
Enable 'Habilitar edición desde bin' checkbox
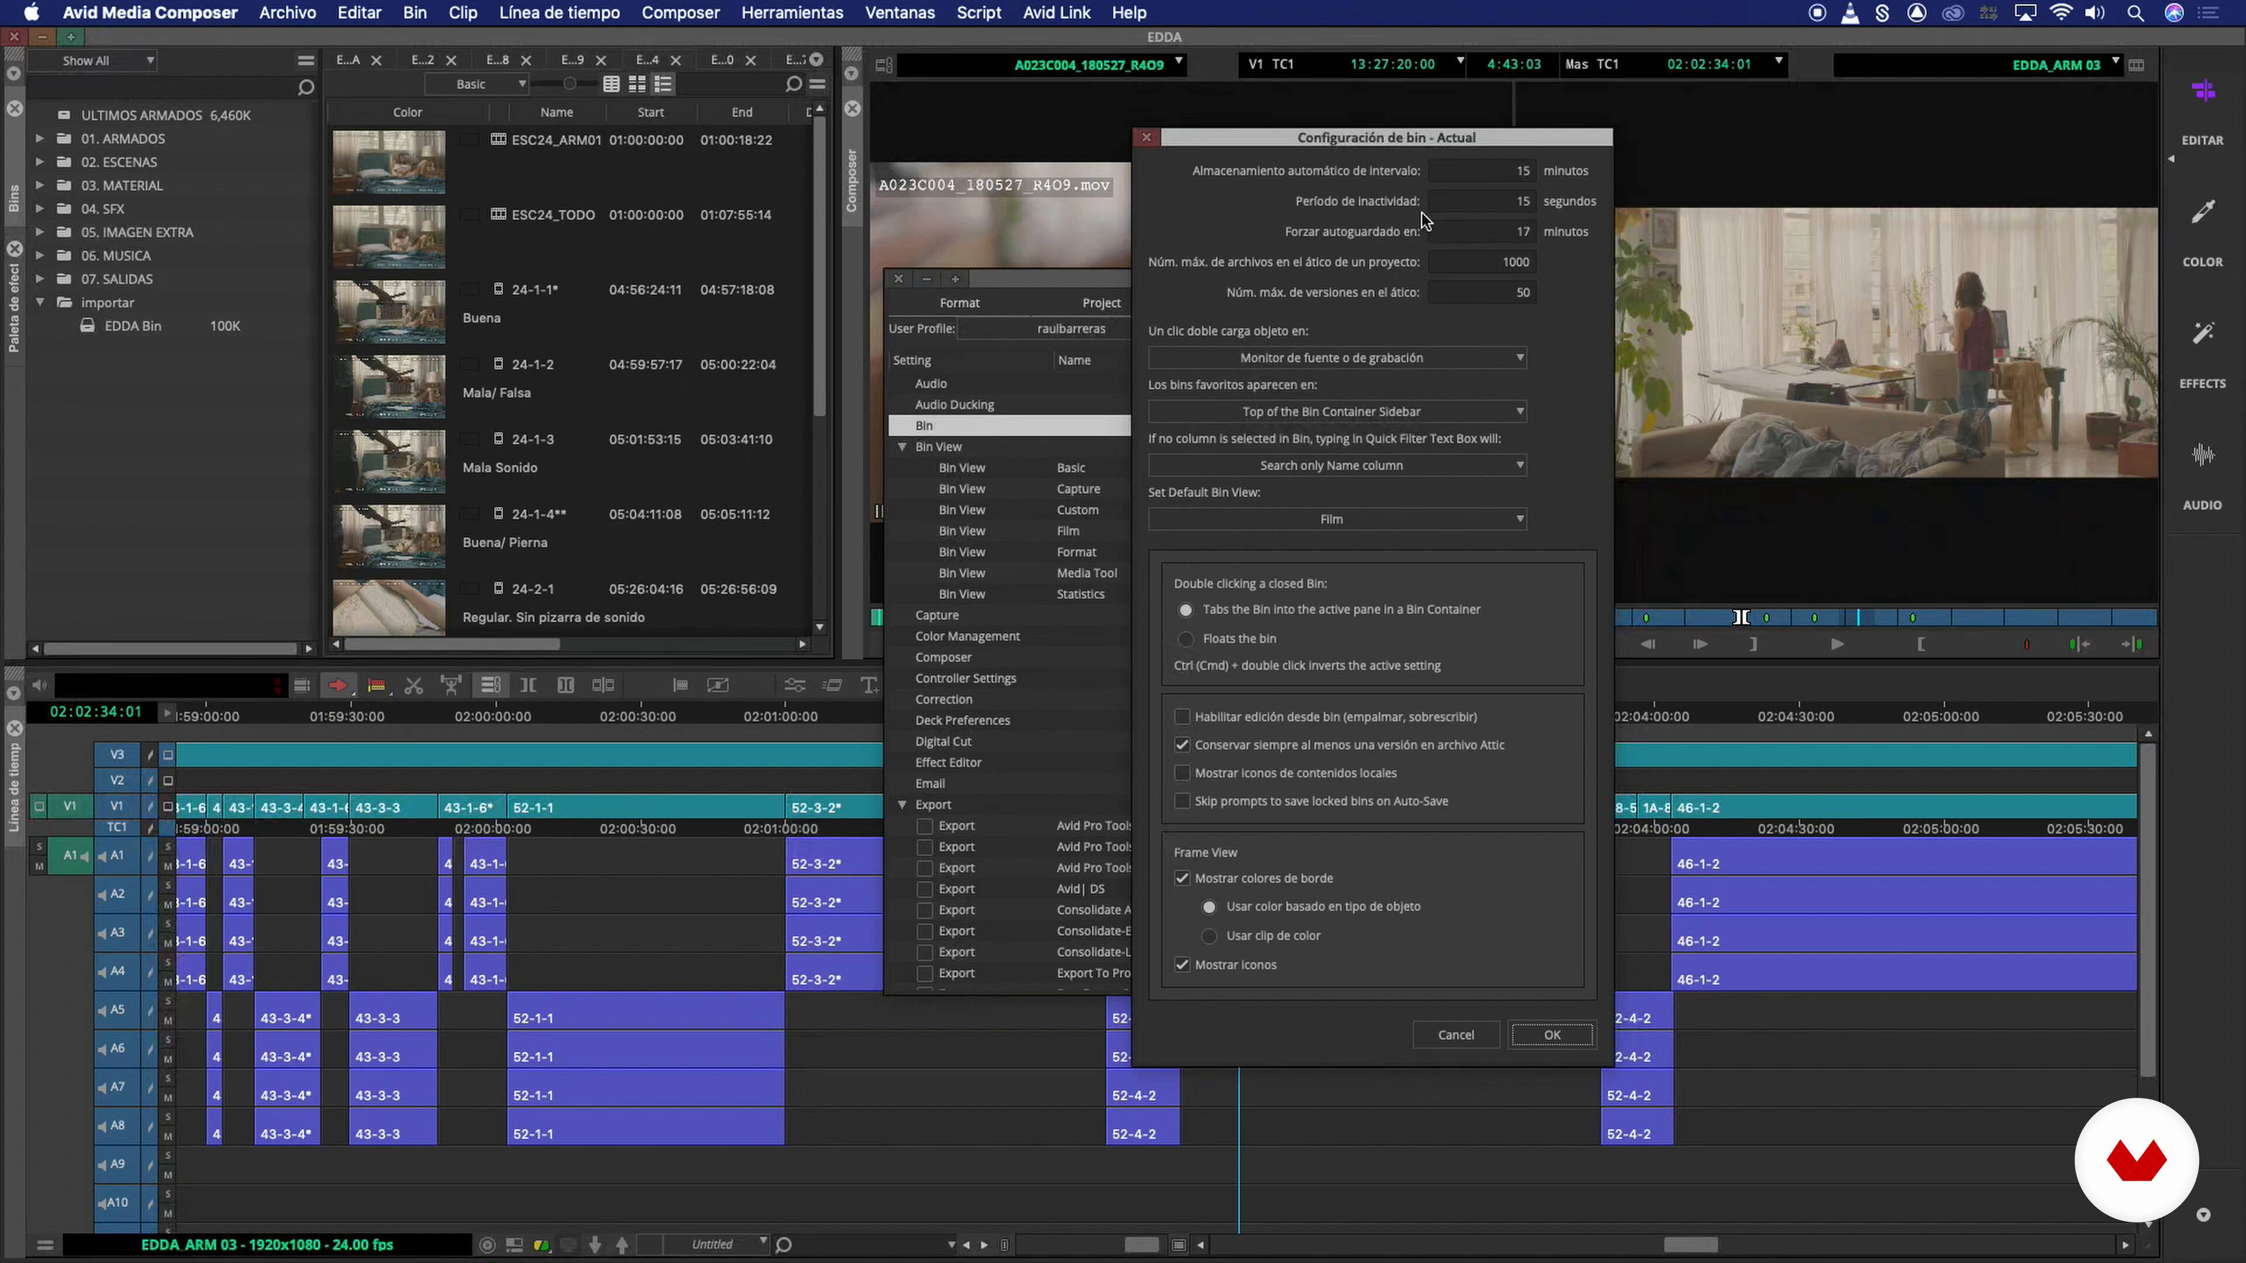click(x=1182, y=717)
